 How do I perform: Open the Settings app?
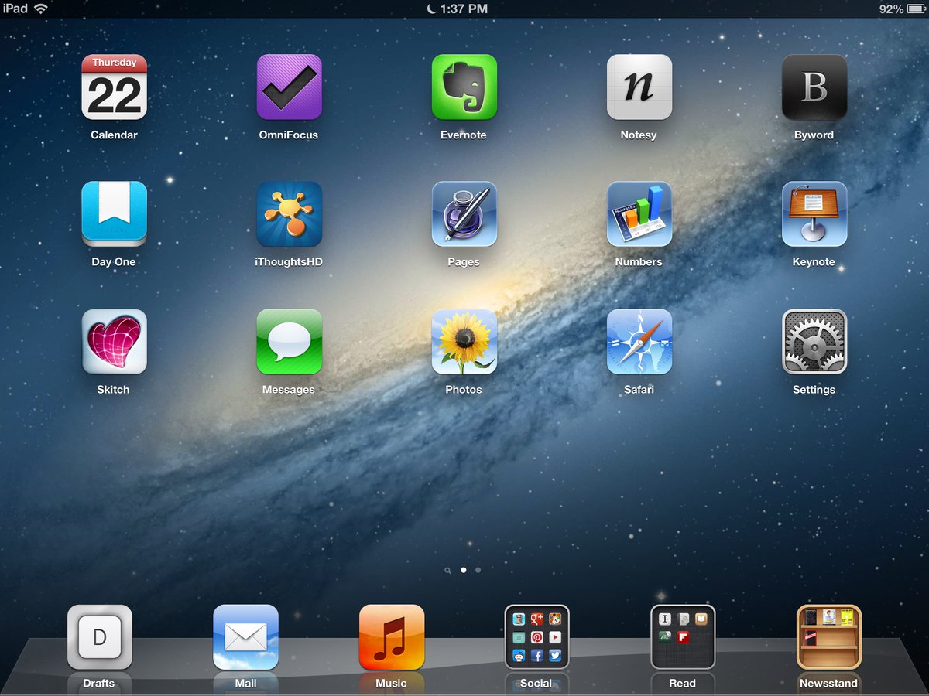[x=814, y=342]
